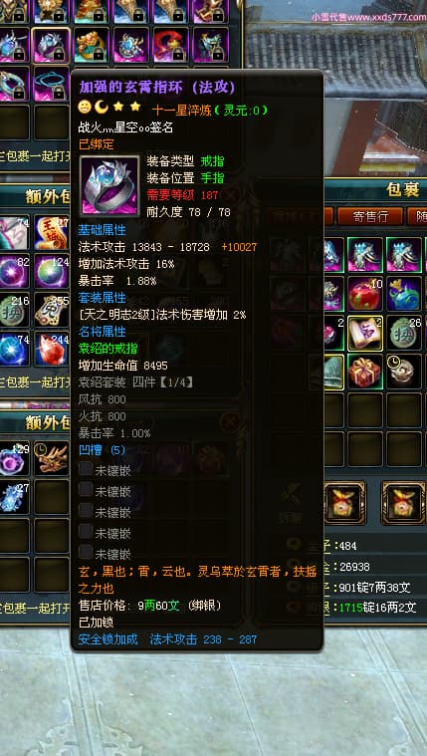Click the golden dragon head timed item
Screen dimensions: 427x756
pyautogui.click(x=52, y=457)
